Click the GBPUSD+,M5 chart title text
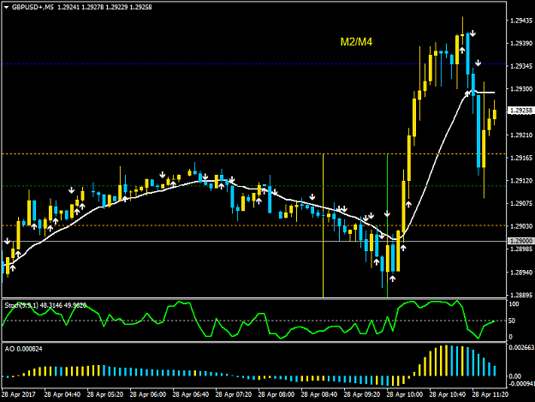535x402 pixels. (33, 7)
